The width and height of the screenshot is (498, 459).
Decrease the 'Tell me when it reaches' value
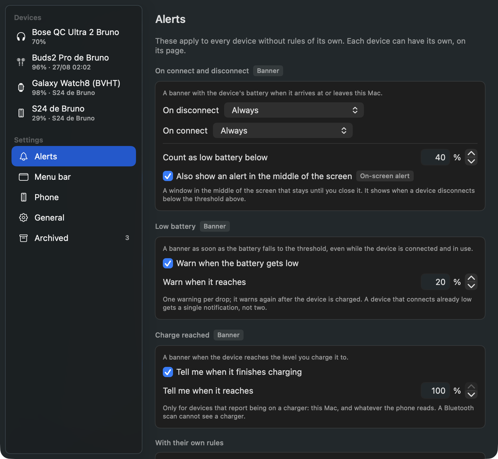(x=471, y=395)
